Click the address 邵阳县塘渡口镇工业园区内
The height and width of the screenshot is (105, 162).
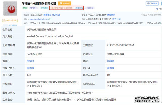99,19
